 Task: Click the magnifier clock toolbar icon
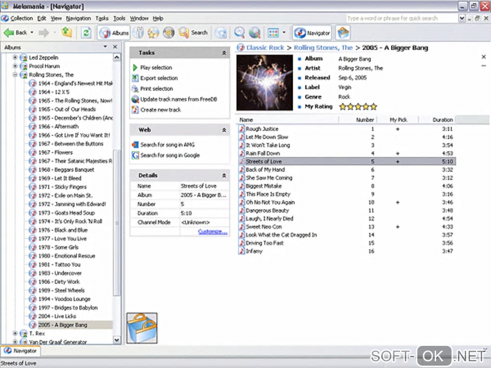(x=239, y=33)
